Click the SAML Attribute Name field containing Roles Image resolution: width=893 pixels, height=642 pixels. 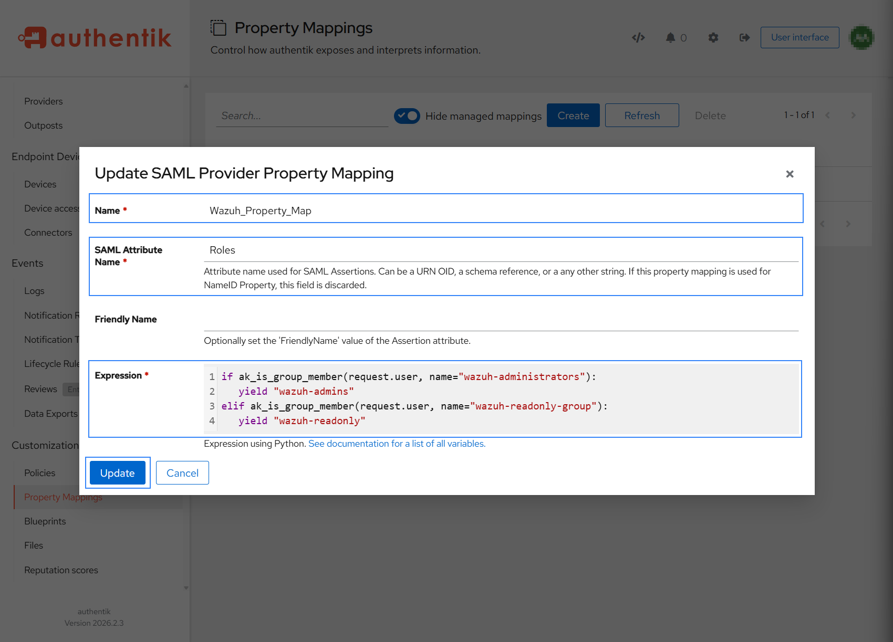(501, 250)
